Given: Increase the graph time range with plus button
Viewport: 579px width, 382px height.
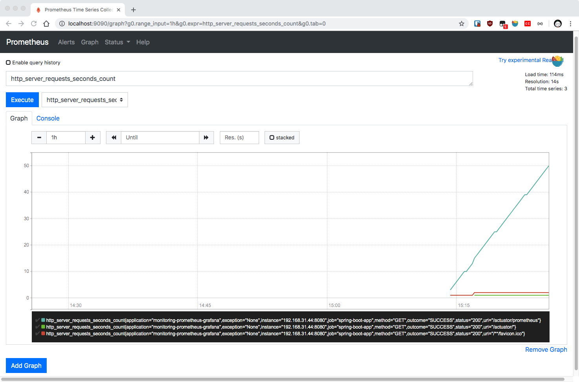Looking at the screenshot, I should [93, 137].
